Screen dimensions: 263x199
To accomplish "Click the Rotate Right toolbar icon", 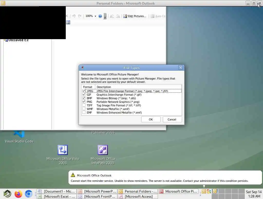I will pyautogui.click(x=118, y=16).
